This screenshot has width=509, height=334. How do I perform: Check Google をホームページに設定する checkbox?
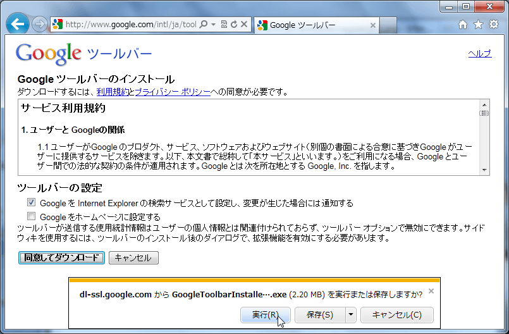click(x=31, y=216)
